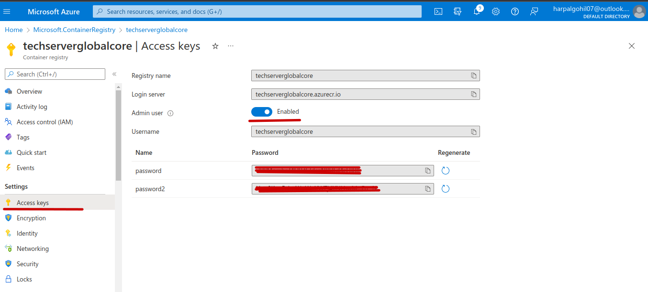Click the Name column header
The height and width of the screenshot is (292, 648).
(144, 152)
